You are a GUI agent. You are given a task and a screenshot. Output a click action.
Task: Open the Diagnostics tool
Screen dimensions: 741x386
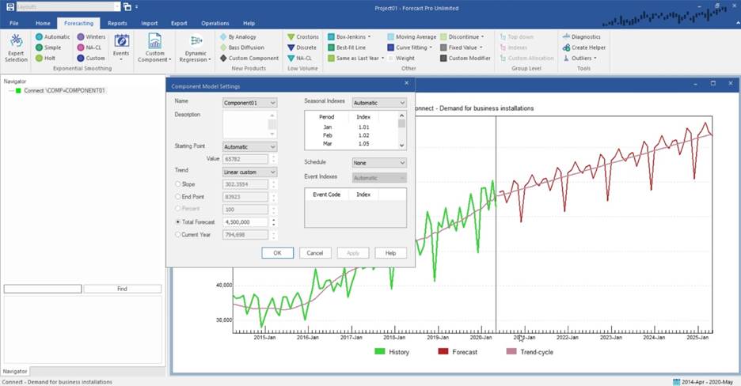(x=565, y=36)
